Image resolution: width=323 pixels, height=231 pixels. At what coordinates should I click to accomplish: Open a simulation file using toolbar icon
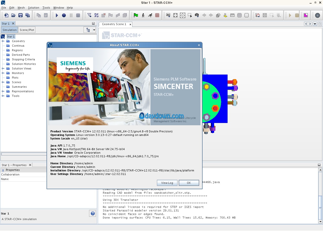tap(13, 15)
